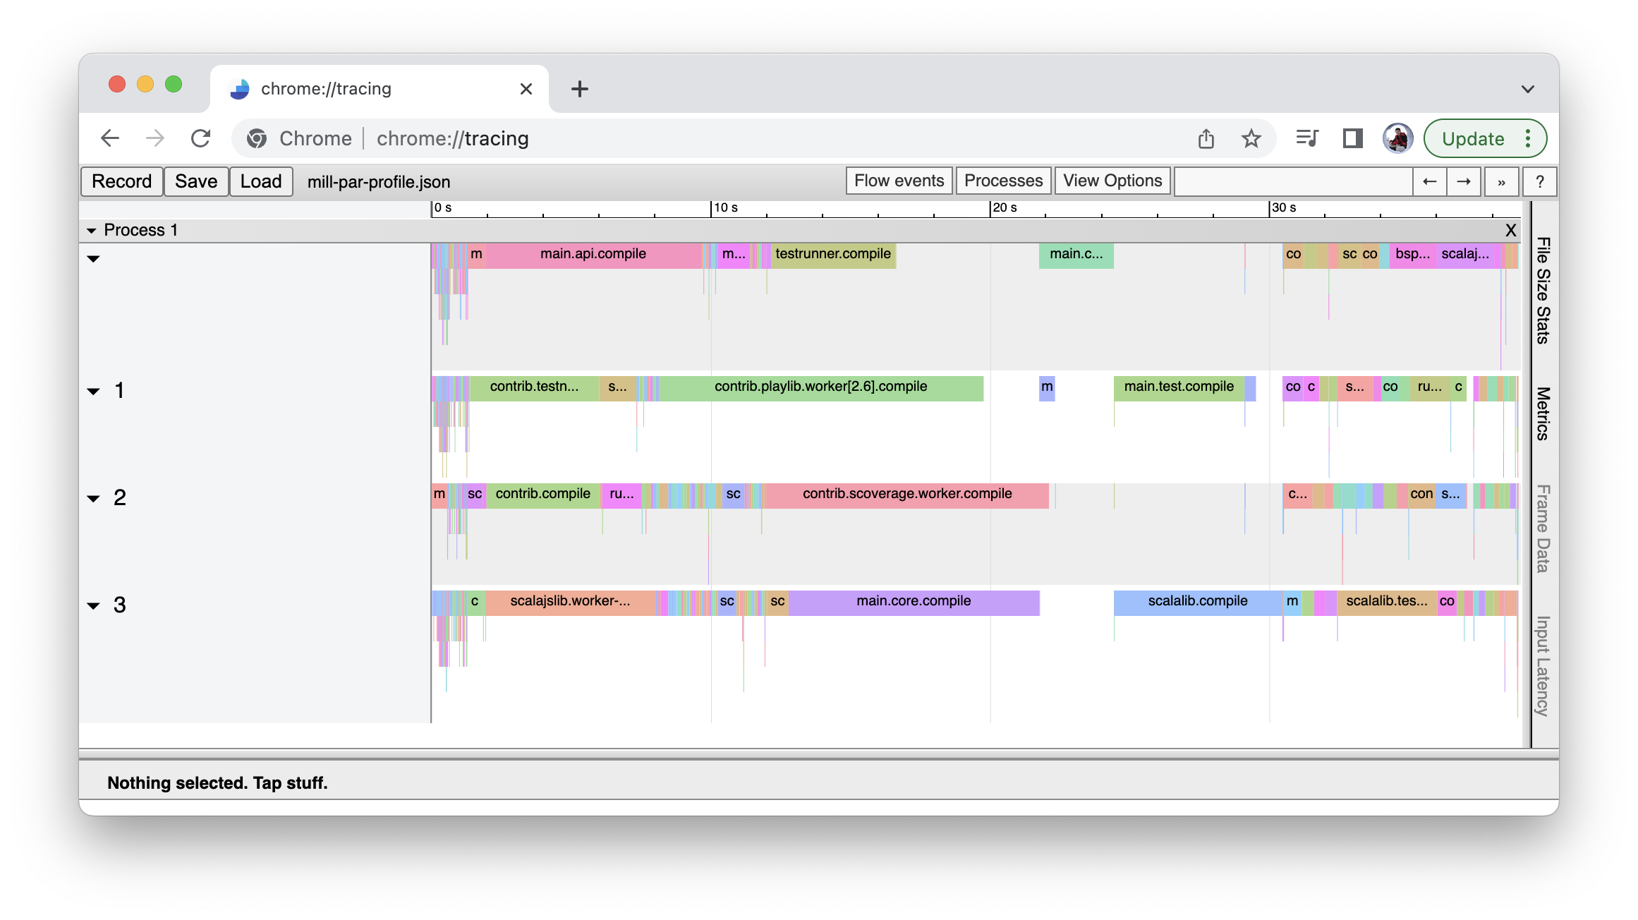The image size is (1638, 920).
Task: Click the contrib.scoverage.worker.compile trace block
Action: 904,492
